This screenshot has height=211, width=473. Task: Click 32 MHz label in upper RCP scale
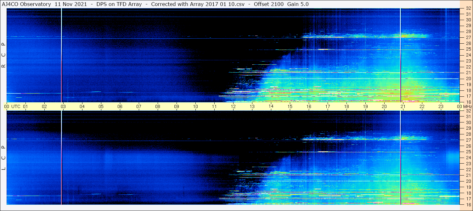468,8
